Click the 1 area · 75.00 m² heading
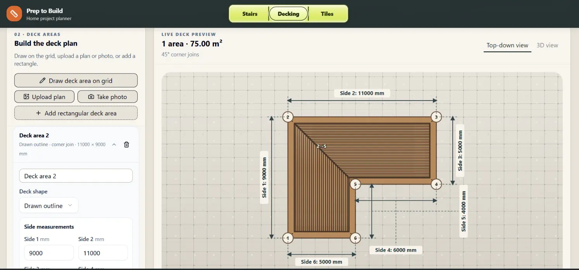This screenshot has width=579, height=270. (x=192, y=44)
